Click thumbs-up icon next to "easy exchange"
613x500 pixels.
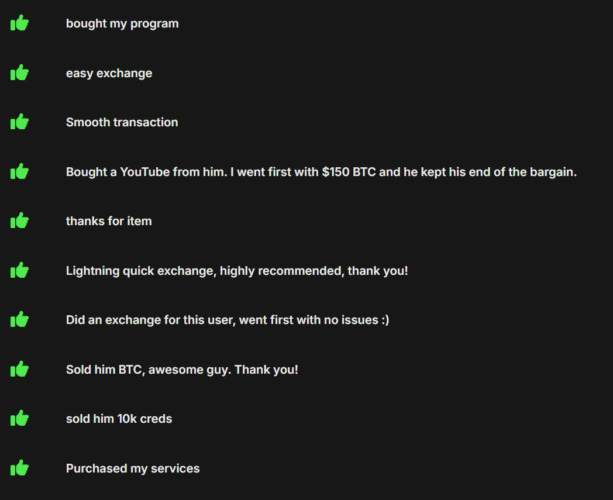(20, 73)
